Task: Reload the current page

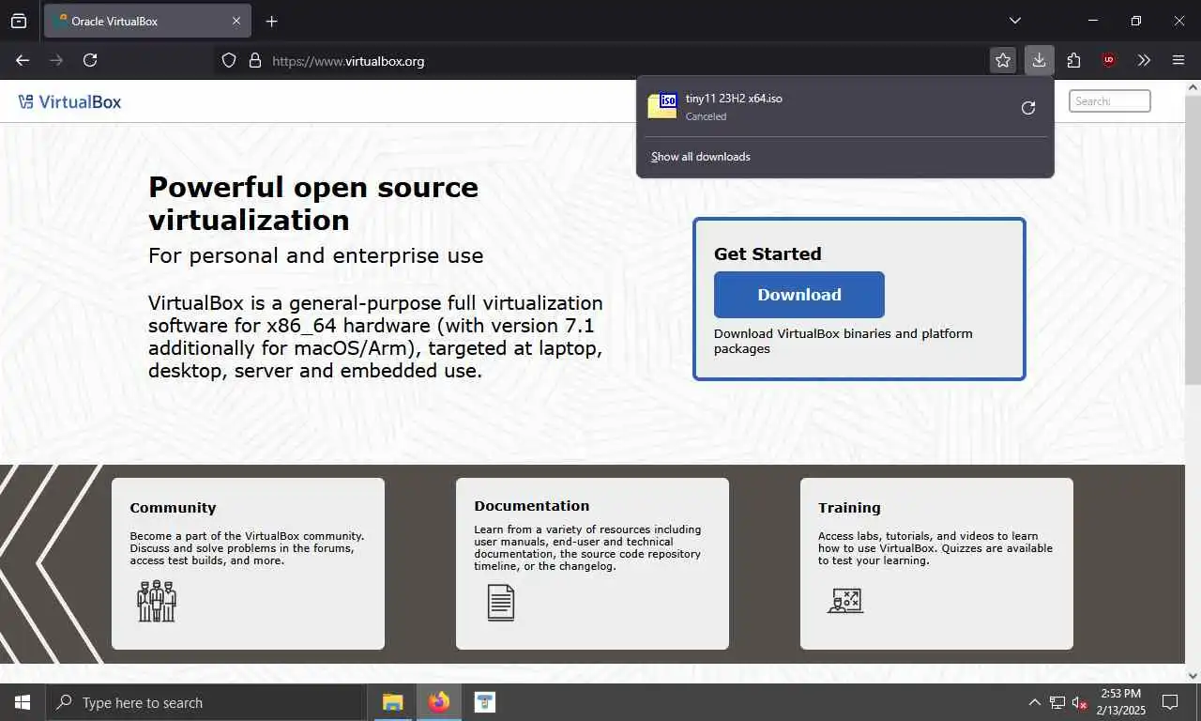Action: [90, 60]
